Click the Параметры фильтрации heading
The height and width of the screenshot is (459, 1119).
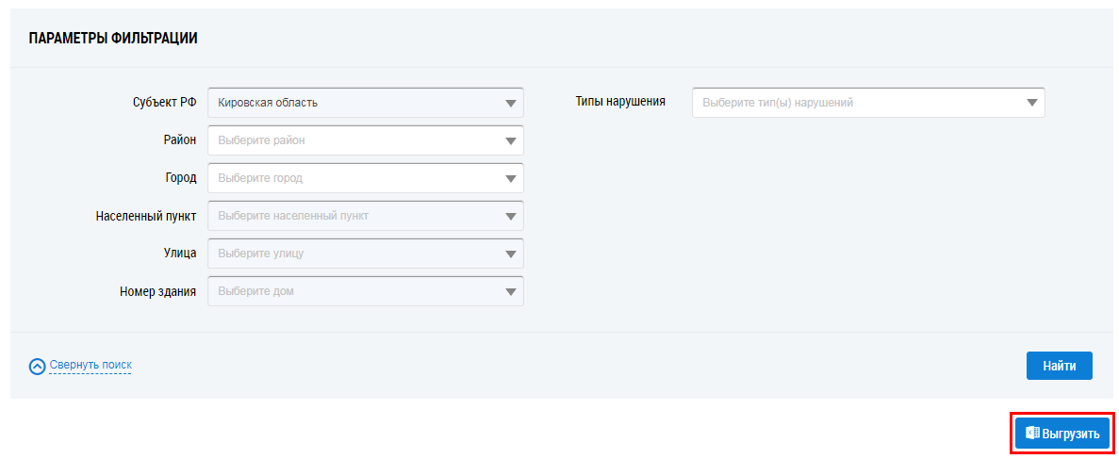pos(112,39)
